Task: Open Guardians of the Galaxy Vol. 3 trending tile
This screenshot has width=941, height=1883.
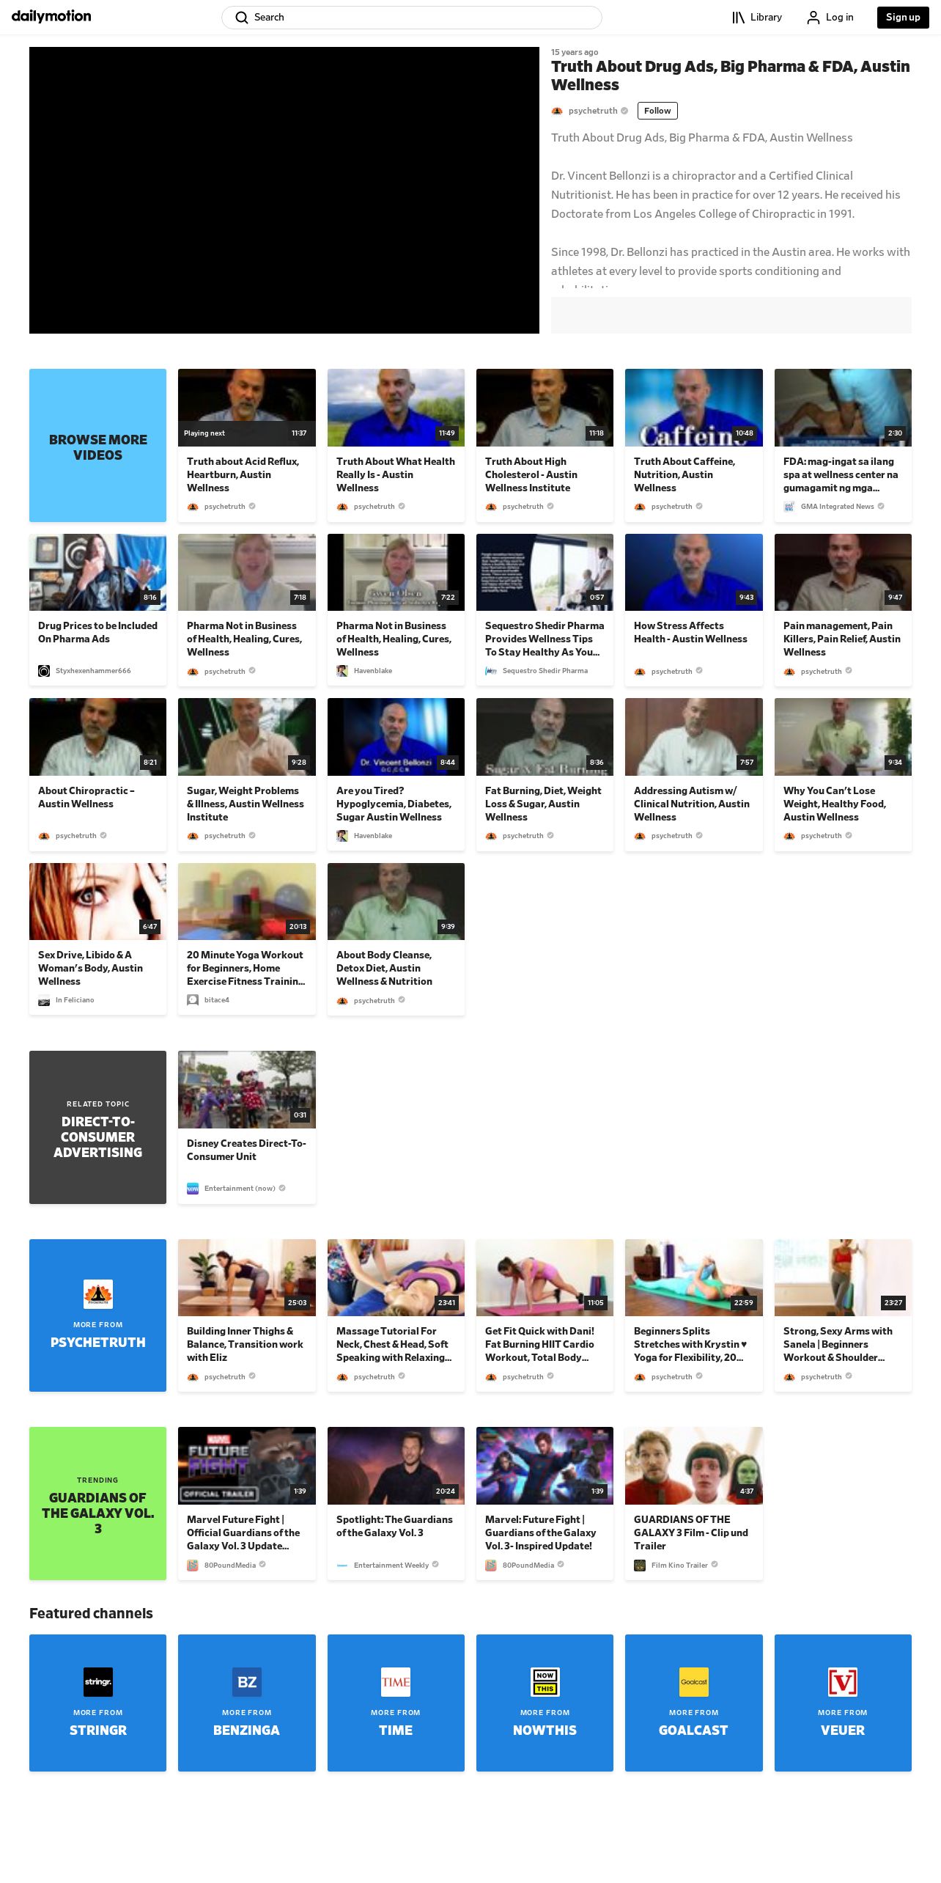Action: click(98, 1504)
